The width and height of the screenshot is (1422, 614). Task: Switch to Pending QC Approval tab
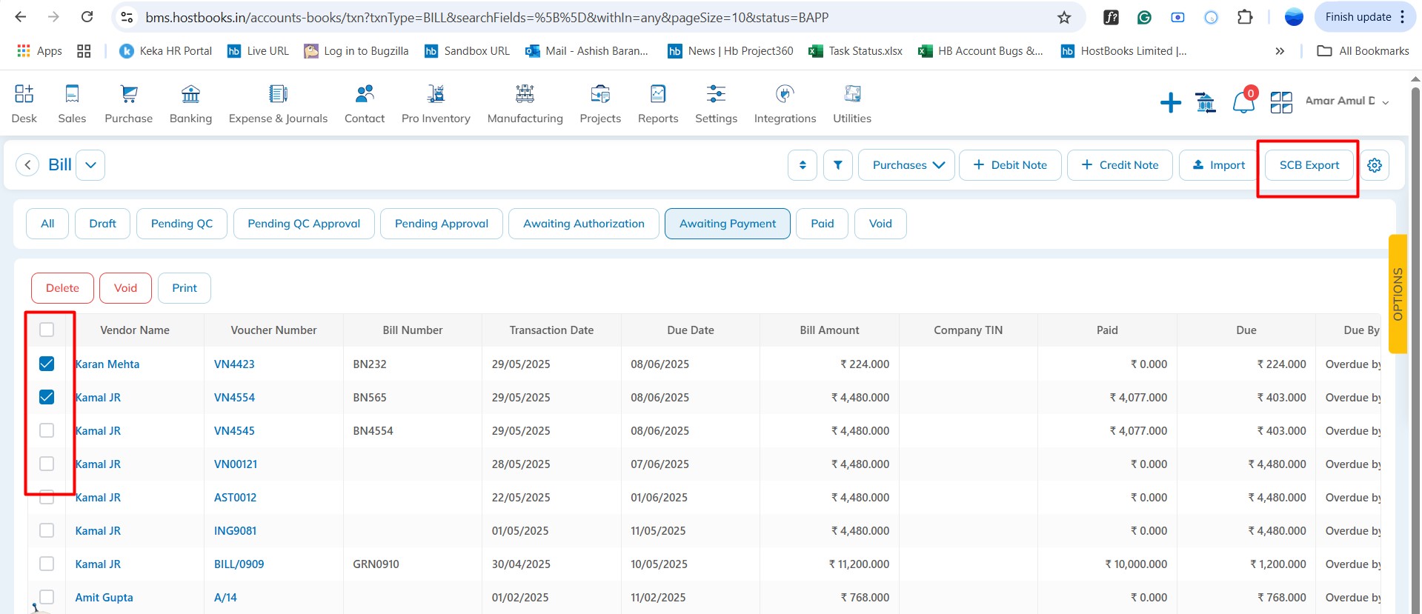pyautogui.click(x=304, y=224)
